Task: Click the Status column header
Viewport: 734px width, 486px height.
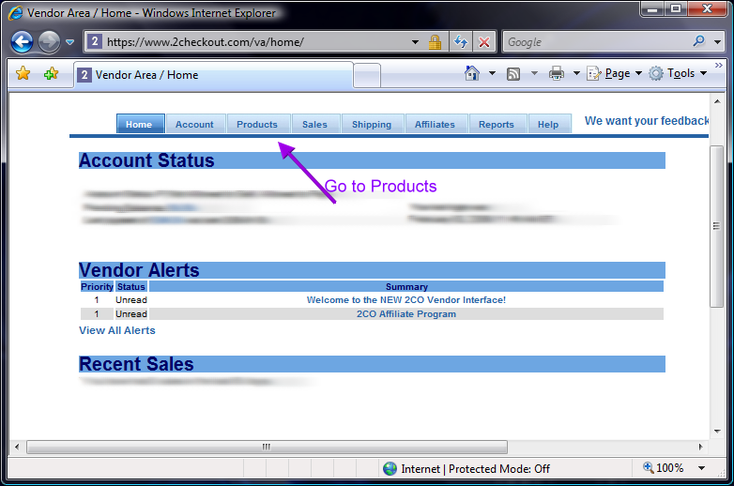Action: click(131, 286)
